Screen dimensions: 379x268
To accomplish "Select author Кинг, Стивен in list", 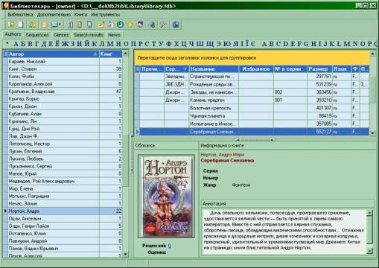I will tap(63, 68).
